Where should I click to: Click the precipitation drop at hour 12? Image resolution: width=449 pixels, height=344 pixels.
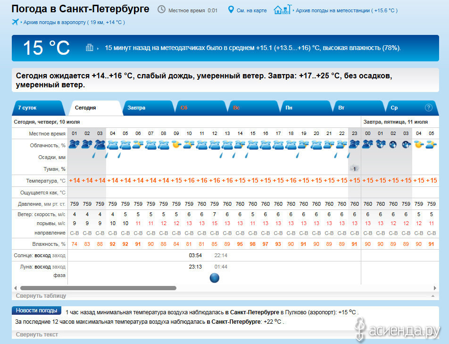coord(221,156)
